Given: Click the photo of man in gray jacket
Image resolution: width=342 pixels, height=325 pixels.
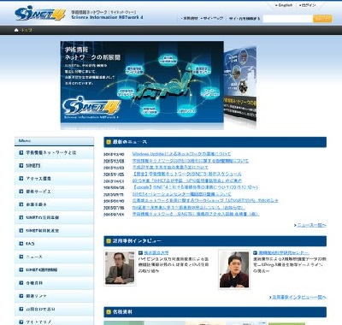Looking at the screenshot, I should (120, 268).
